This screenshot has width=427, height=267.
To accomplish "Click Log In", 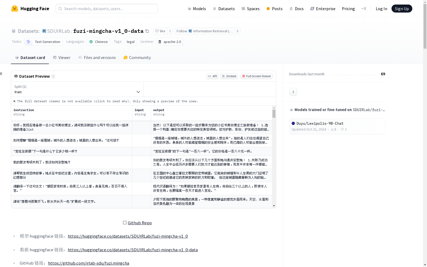I will coord(381,9).
